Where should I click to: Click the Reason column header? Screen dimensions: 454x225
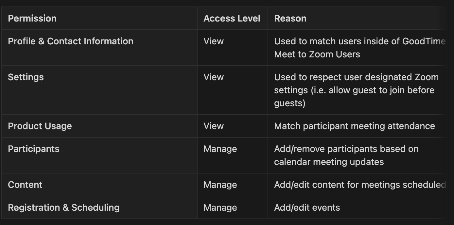[x=290, y=19]
